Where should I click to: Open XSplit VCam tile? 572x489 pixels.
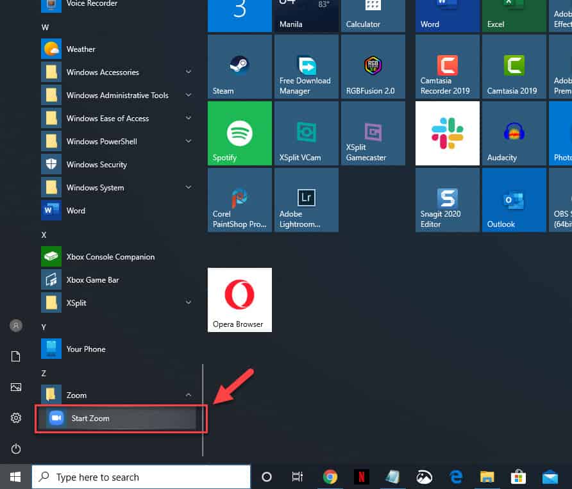(x=307, y=133)
